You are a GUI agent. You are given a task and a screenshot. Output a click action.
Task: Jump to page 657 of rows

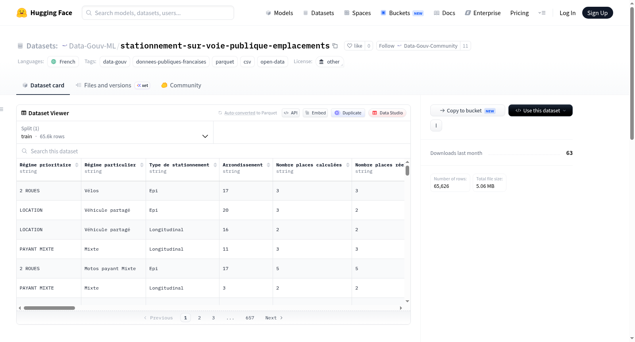pyautogui.click(x=250, y=318)
